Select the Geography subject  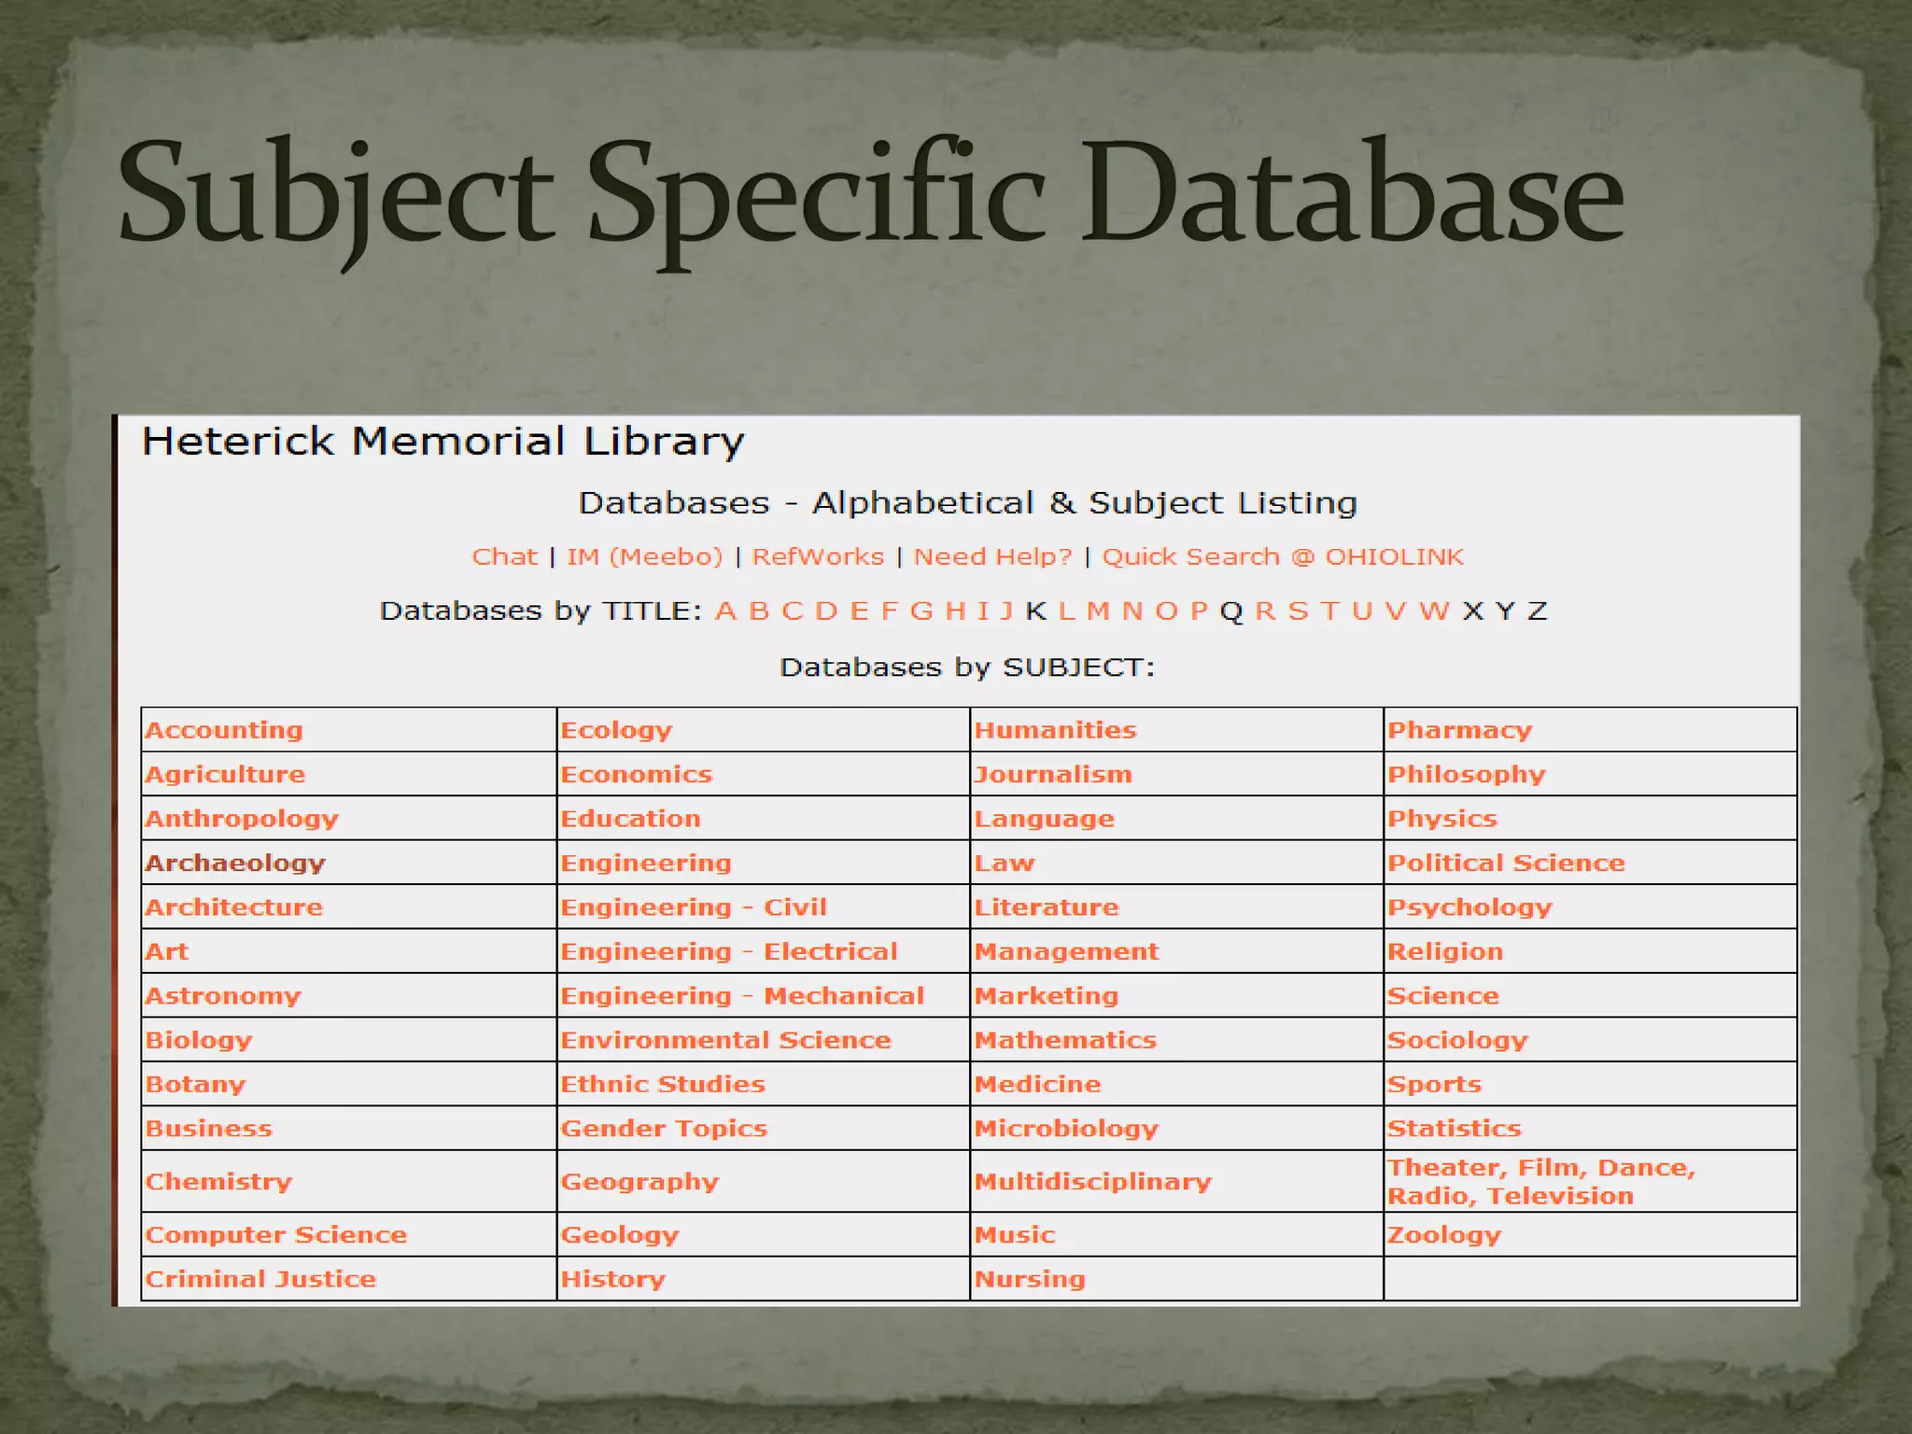click(640, 1182)
